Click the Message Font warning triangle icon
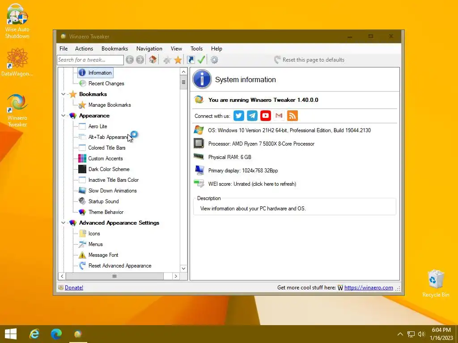This screenshot has height=343, width=458. point(82,255)
